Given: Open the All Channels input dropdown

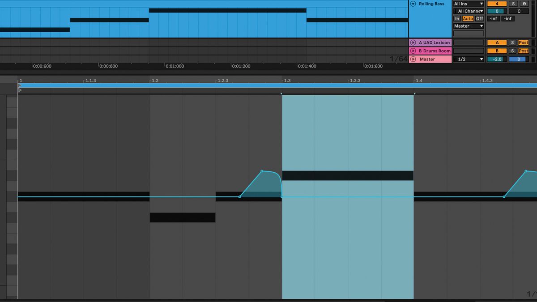Looking at the screenshot, I should coord(469,11).
